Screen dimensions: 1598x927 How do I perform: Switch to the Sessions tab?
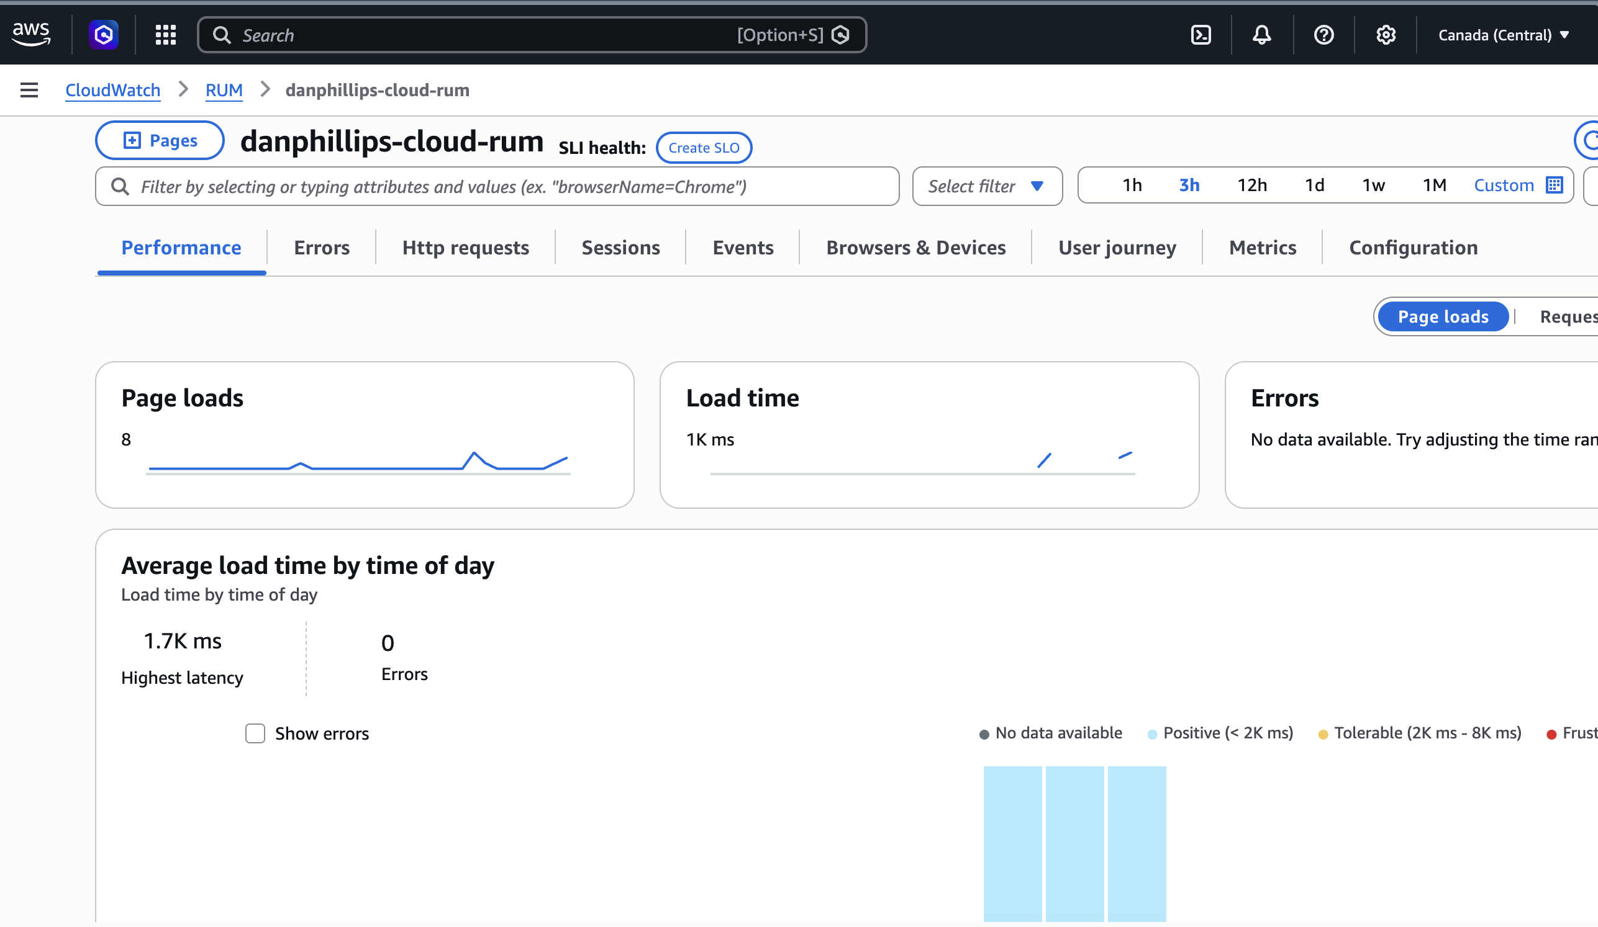pyautogui.click(x=620, y=247)
